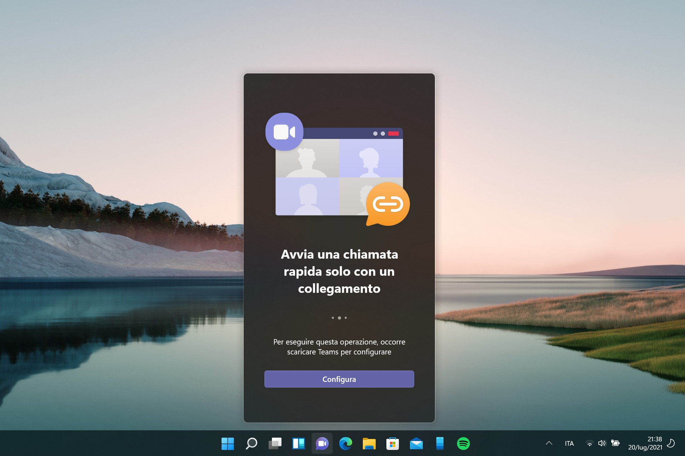Open Microsoft Store from taskbar

pos(392,444)
